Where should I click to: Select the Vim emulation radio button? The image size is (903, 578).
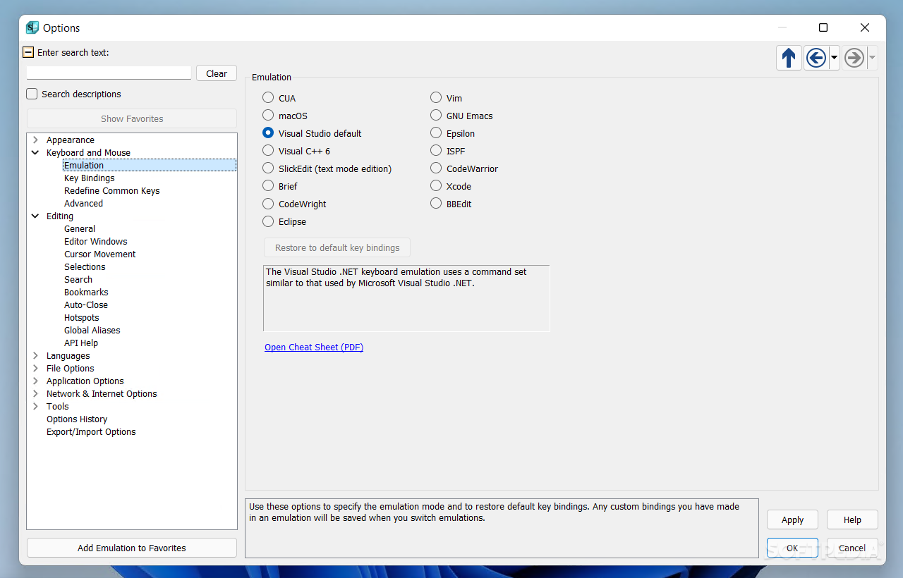tap(436, 98)
